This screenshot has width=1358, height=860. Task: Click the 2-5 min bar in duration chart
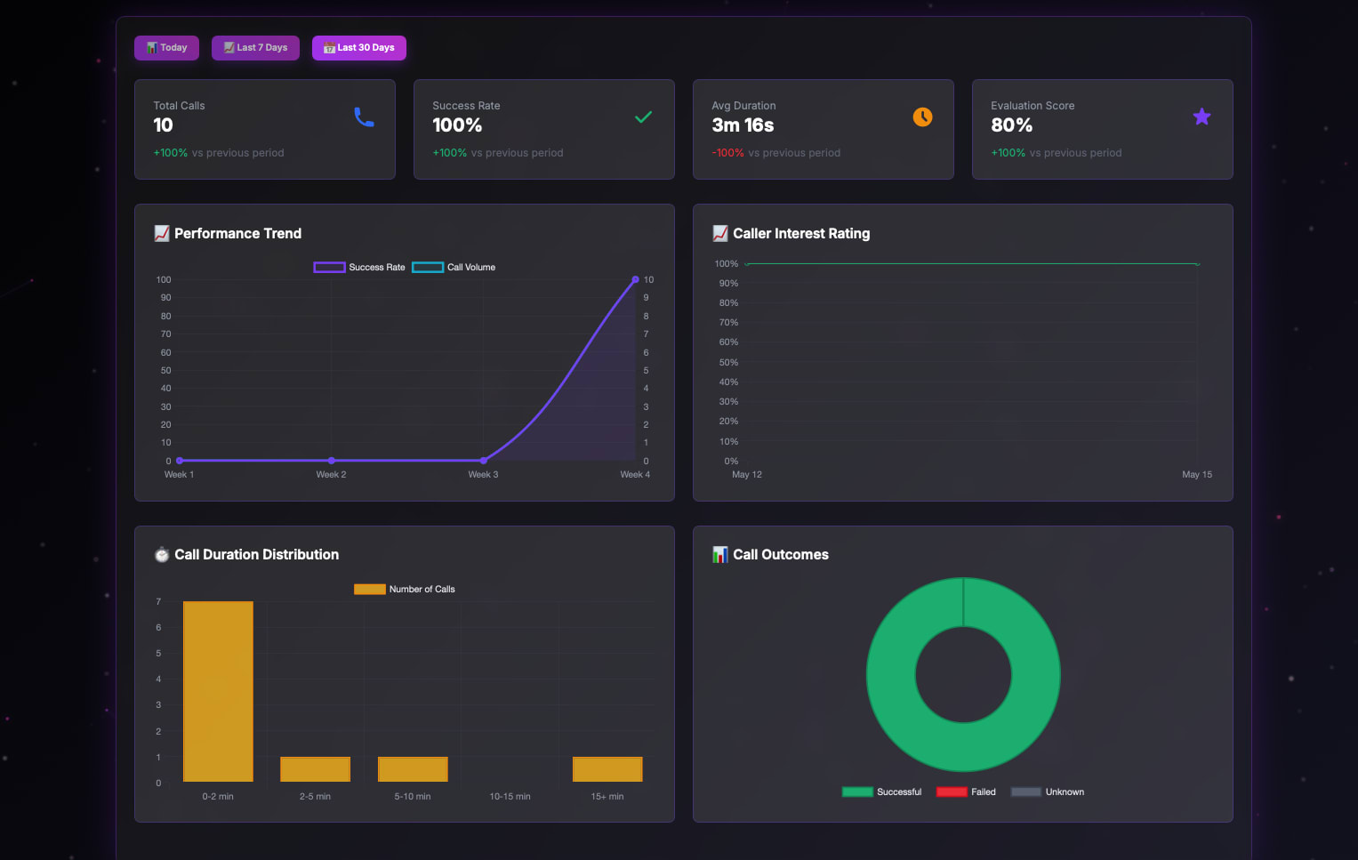click(x=316, y=770)
